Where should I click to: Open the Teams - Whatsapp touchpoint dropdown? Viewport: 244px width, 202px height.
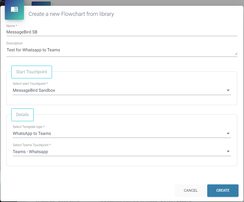pos(119,152)
